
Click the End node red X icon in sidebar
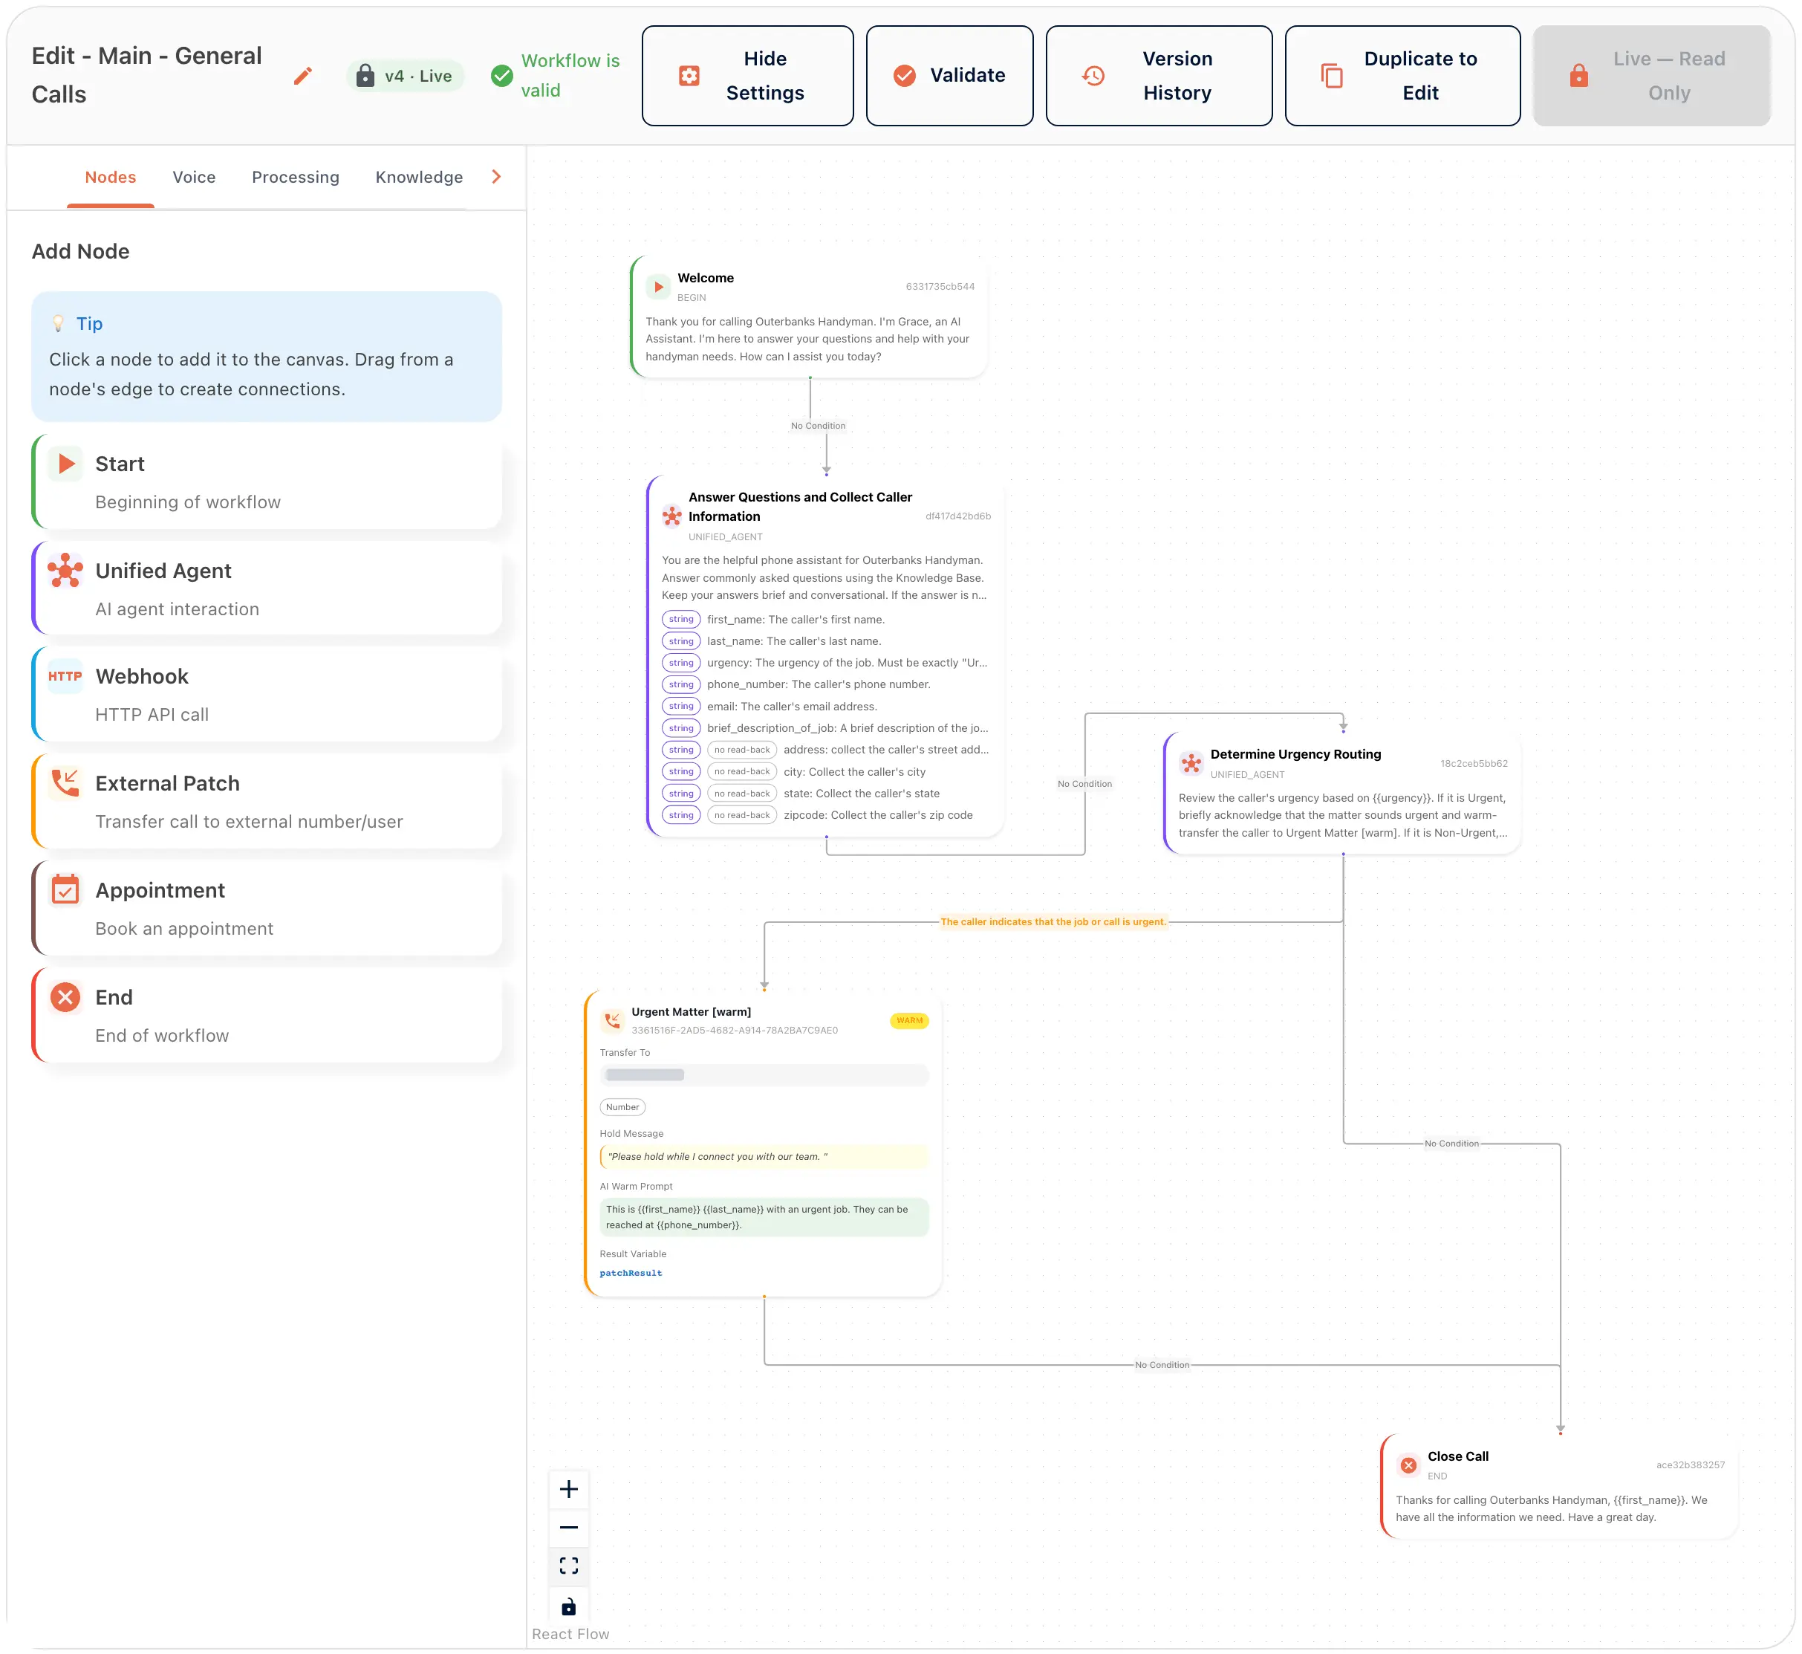65,997
